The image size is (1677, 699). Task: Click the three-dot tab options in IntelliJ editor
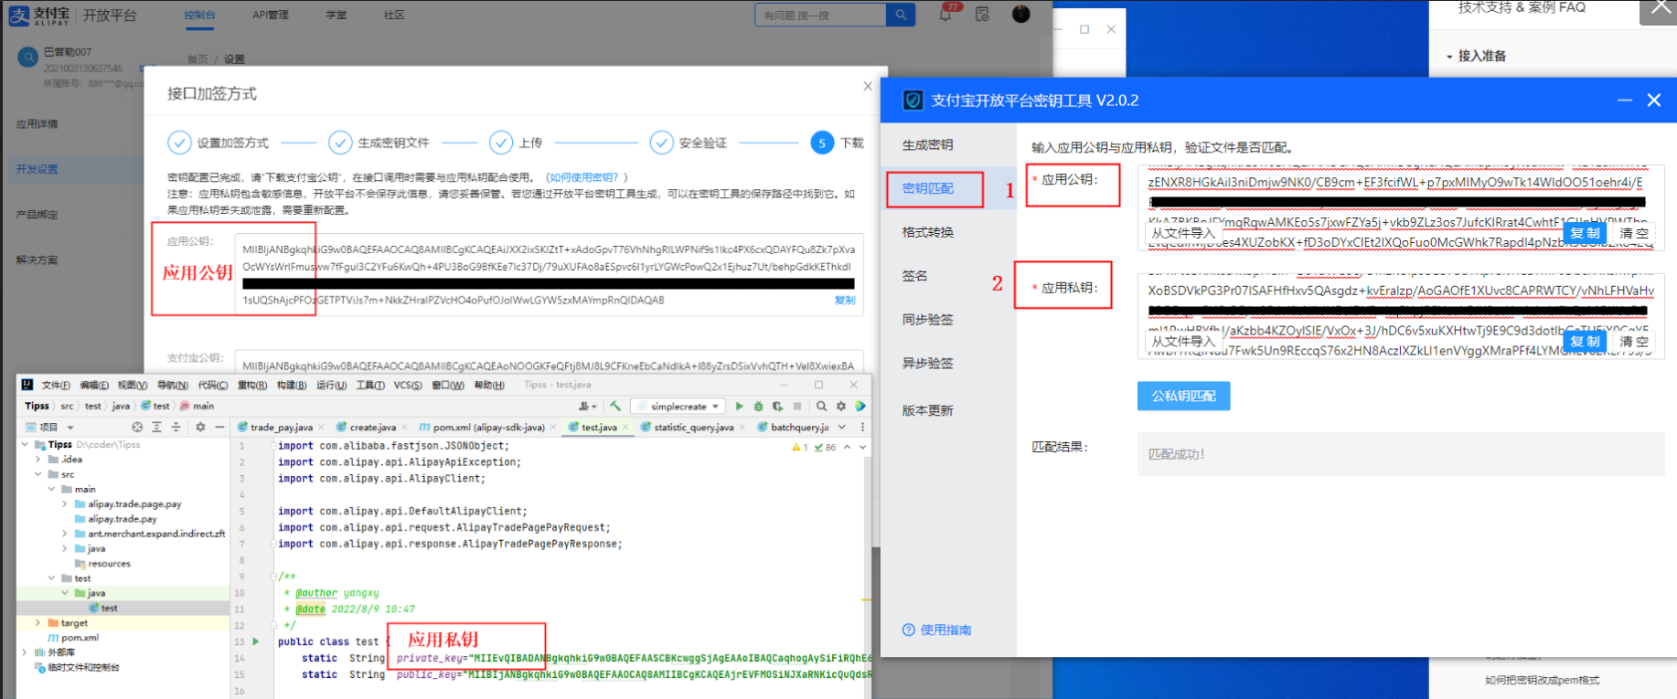click(x=862, y=427)
